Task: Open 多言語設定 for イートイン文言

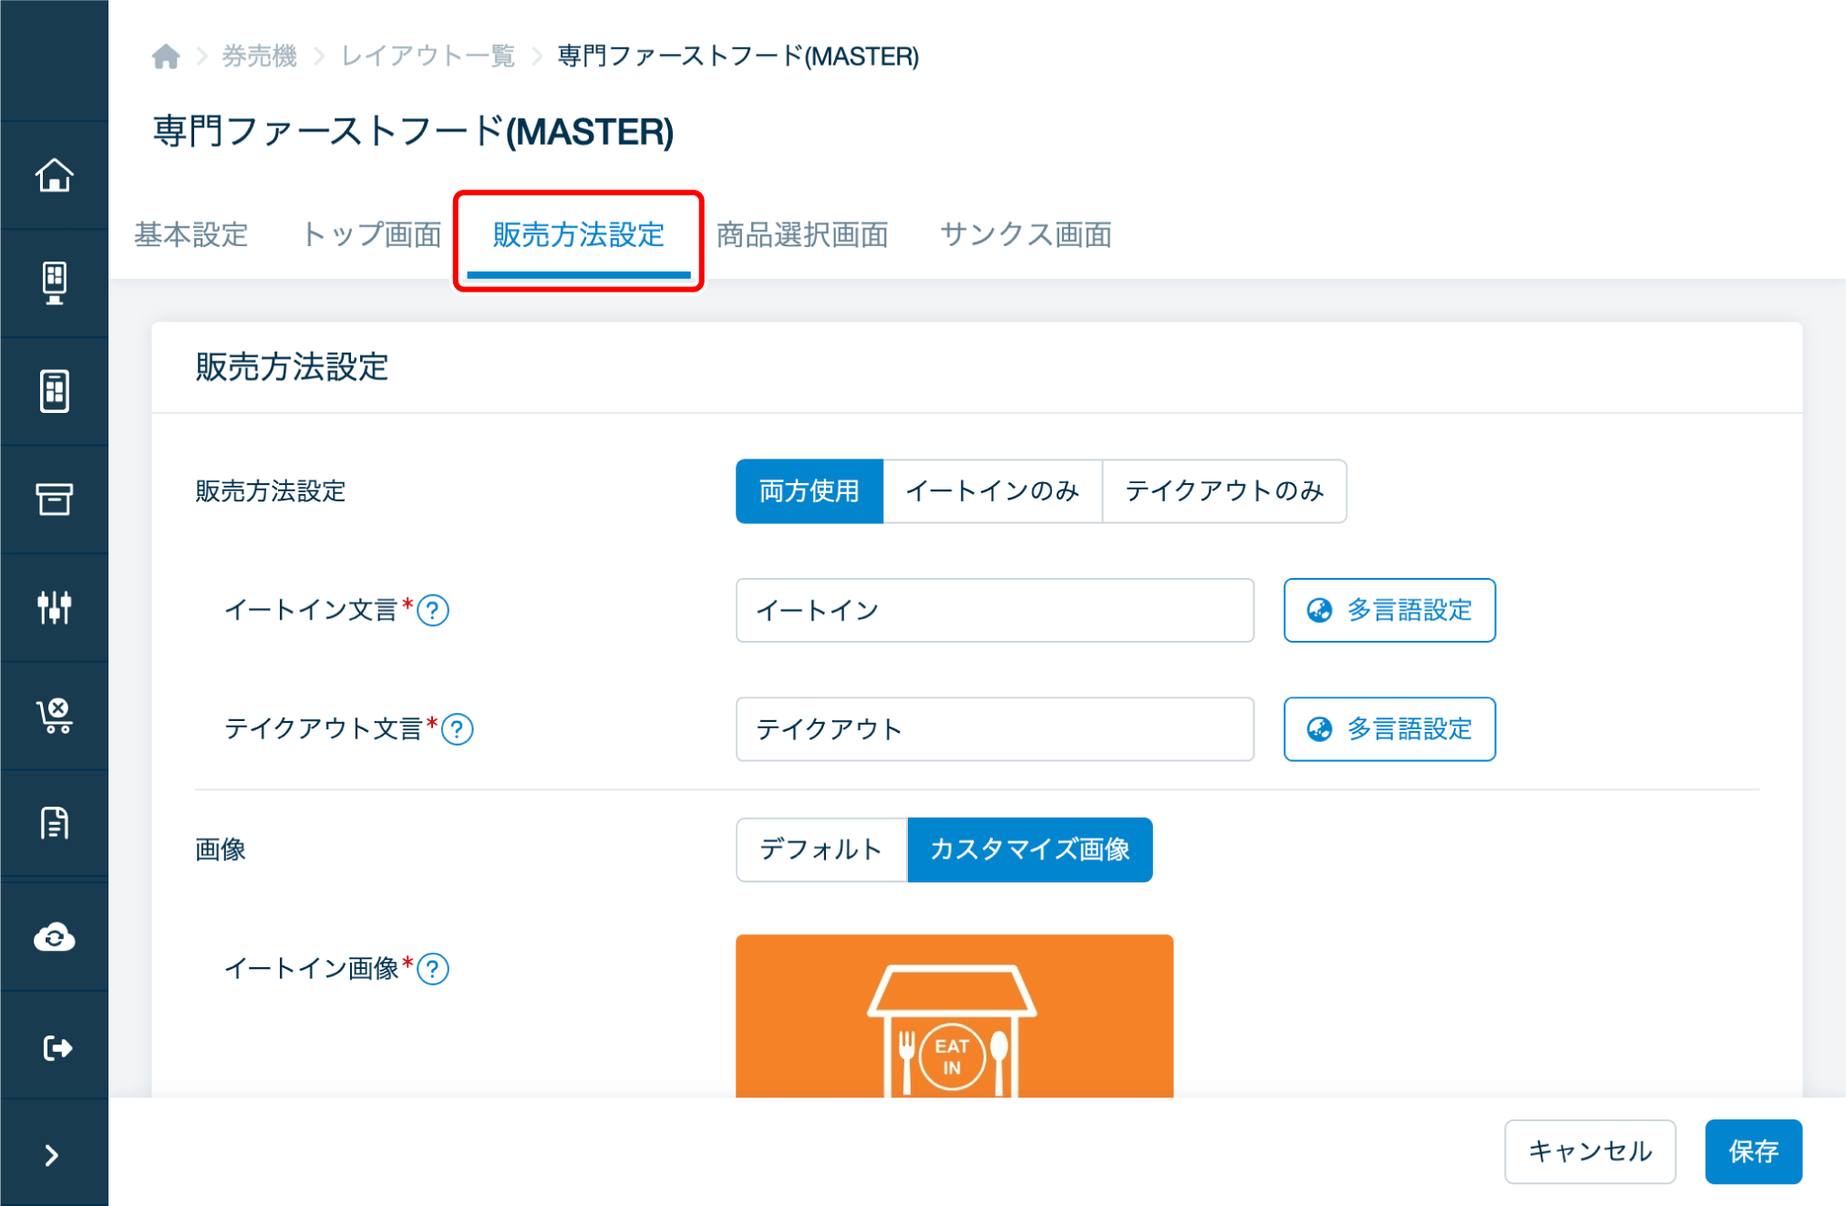Action: tap(1389, 610)
